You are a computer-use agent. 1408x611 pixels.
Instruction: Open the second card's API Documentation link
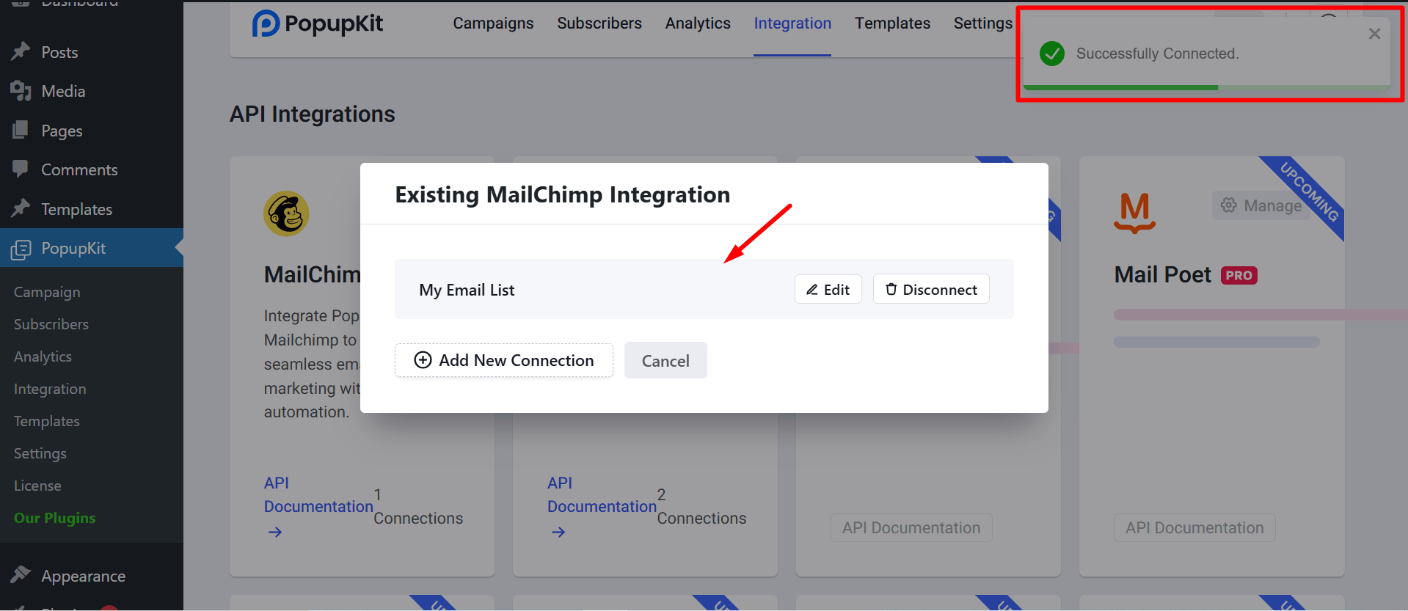[602, 494]
